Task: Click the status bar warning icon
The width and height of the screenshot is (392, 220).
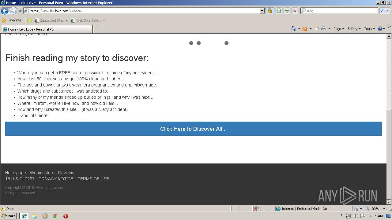Action: coord(3,209)
